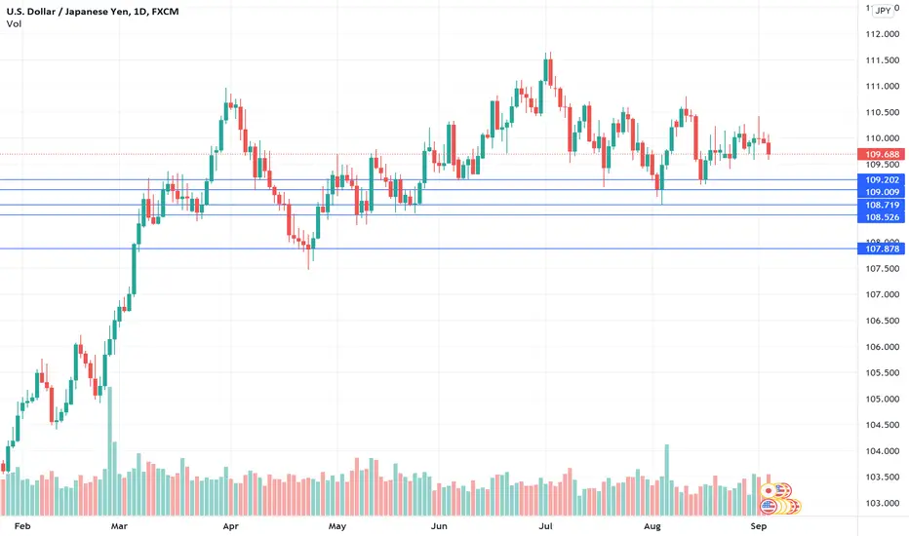Screen dimensions: 909x536
Task: Select the U.S. Dollar / Japanese Yen title
Action: [93, 11]
